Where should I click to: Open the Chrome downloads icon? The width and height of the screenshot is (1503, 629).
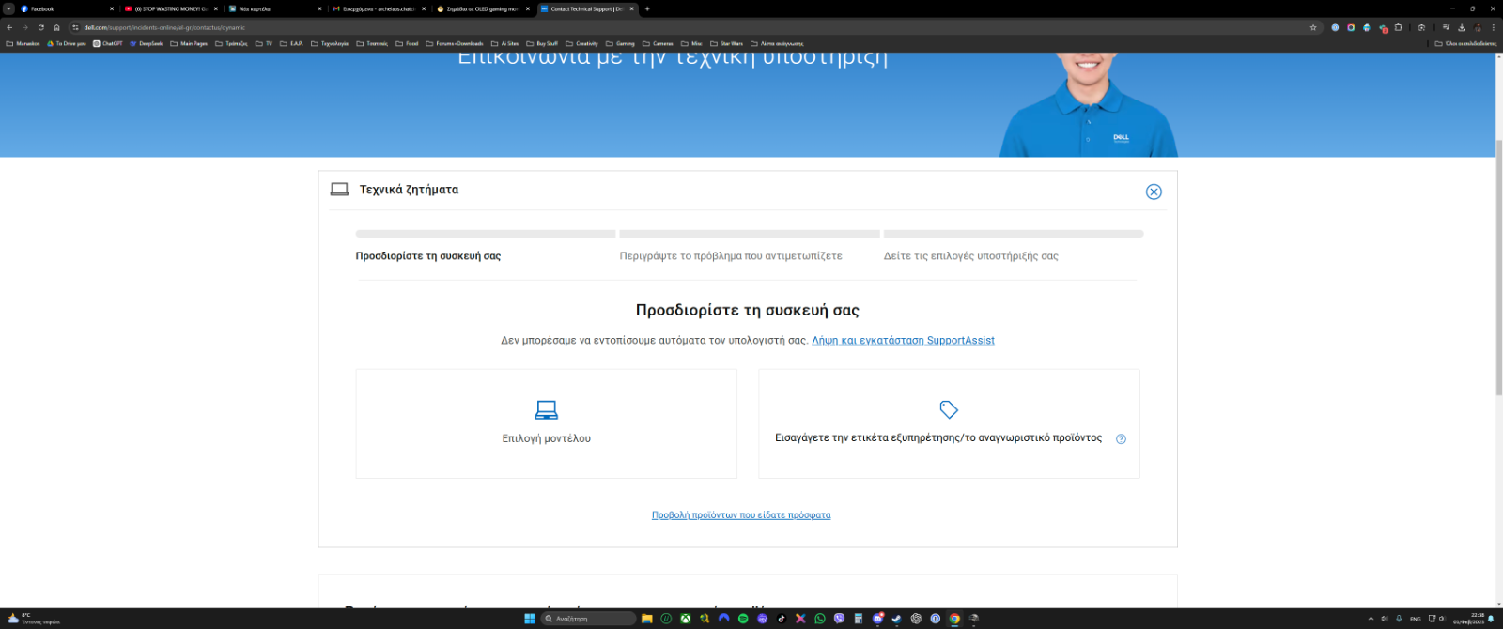tap(1462, 27)
